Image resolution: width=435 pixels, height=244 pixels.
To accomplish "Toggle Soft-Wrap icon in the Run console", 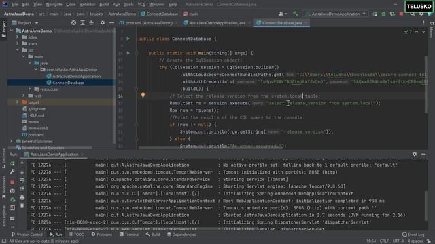I will coord(22,181).
